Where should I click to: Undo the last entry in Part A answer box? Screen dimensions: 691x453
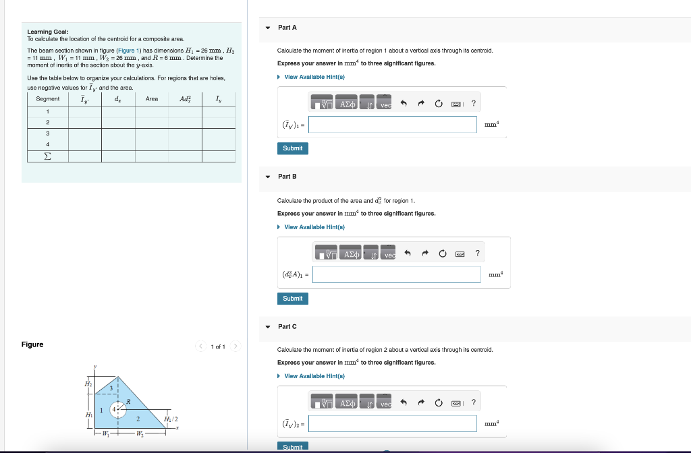click(404, 102)
